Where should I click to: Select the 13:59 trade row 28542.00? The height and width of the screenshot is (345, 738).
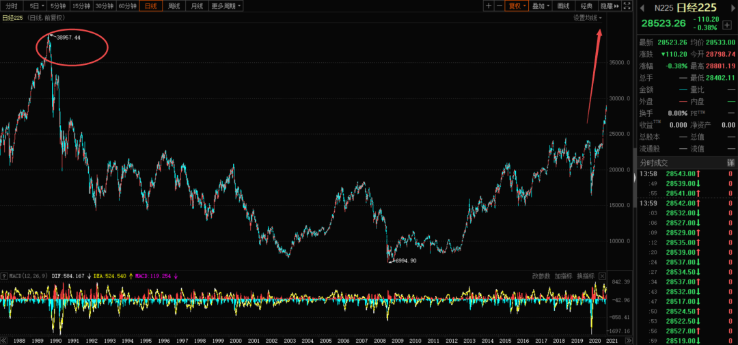pos(686,204)
